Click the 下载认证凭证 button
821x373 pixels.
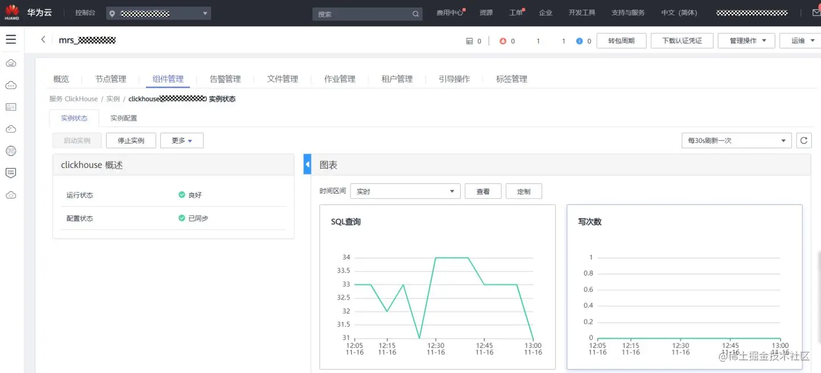pos(682,40)
